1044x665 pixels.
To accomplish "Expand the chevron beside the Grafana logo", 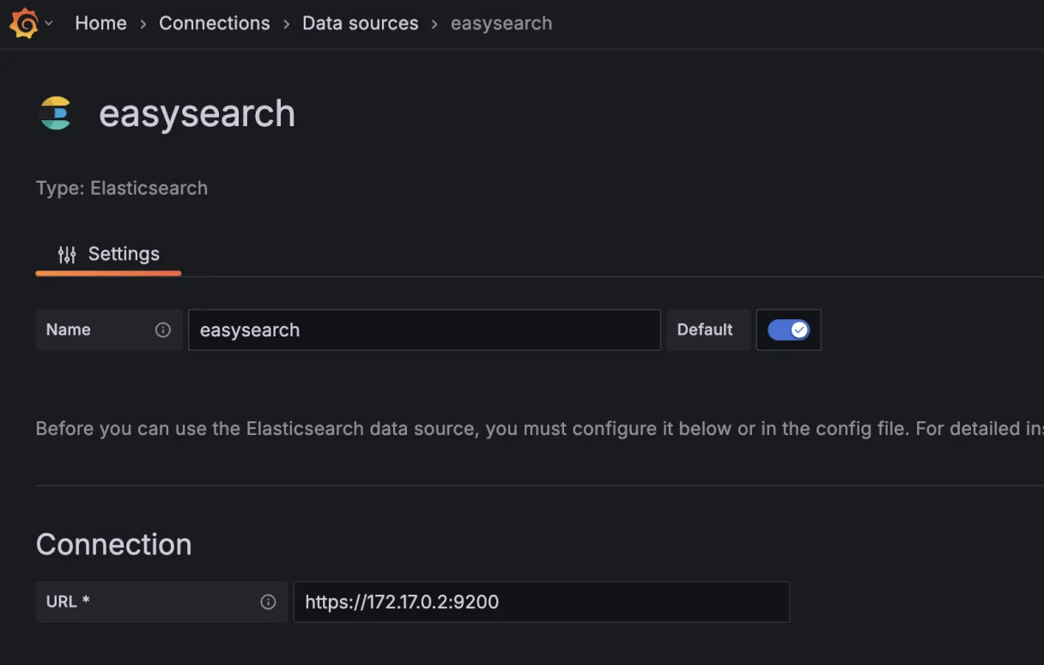I will coord(49,23).
